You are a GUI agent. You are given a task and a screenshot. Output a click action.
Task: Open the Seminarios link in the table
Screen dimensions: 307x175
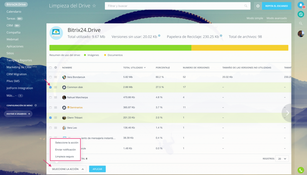point(76,107)
